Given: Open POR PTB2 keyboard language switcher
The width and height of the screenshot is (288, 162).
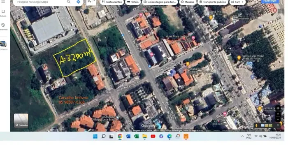Looking at the screenshot, I should (x=249, y=137).
